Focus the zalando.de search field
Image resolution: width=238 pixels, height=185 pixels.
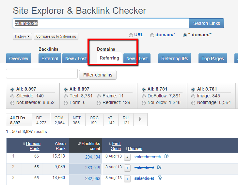pos(101,23)
